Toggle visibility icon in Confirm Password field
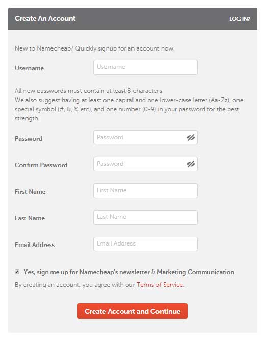 [191, 164]
